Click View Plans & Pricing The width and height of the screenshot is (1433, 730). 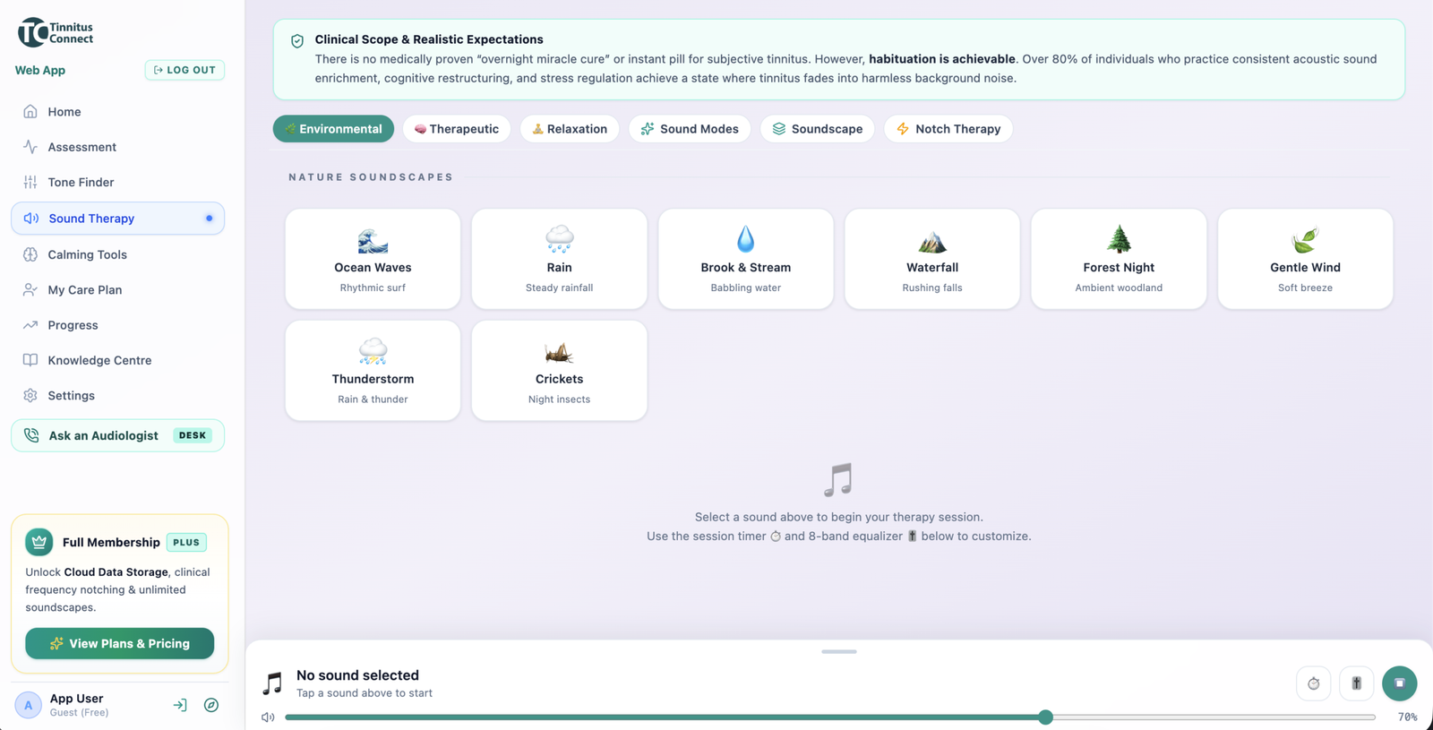pos(119,643)
